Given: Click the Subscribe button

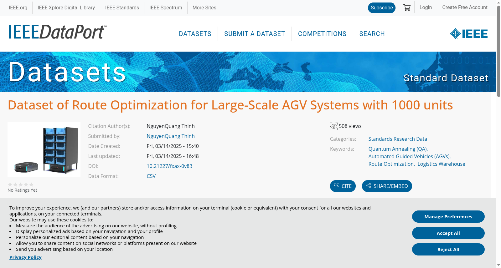Looking at the screenshot, I should tap(382, 8).
